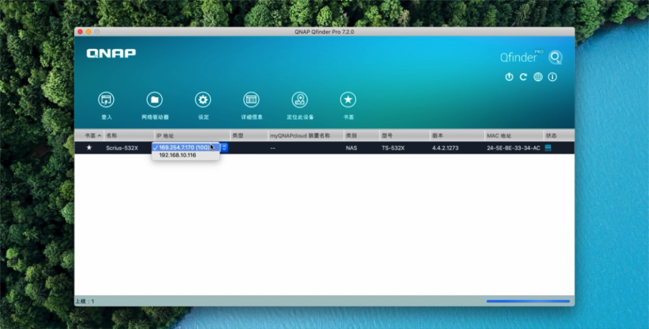Open the IP address dropdown stepper arrows
The image size is (649, 329).
click(x=224, y=147)
